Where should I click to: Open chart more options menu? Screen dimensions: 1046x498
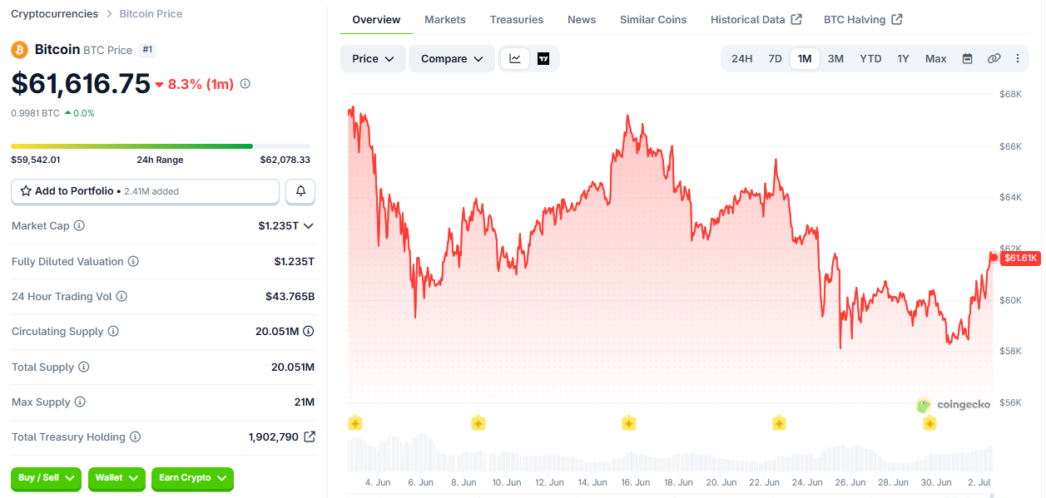click(x=1017, y=59)
